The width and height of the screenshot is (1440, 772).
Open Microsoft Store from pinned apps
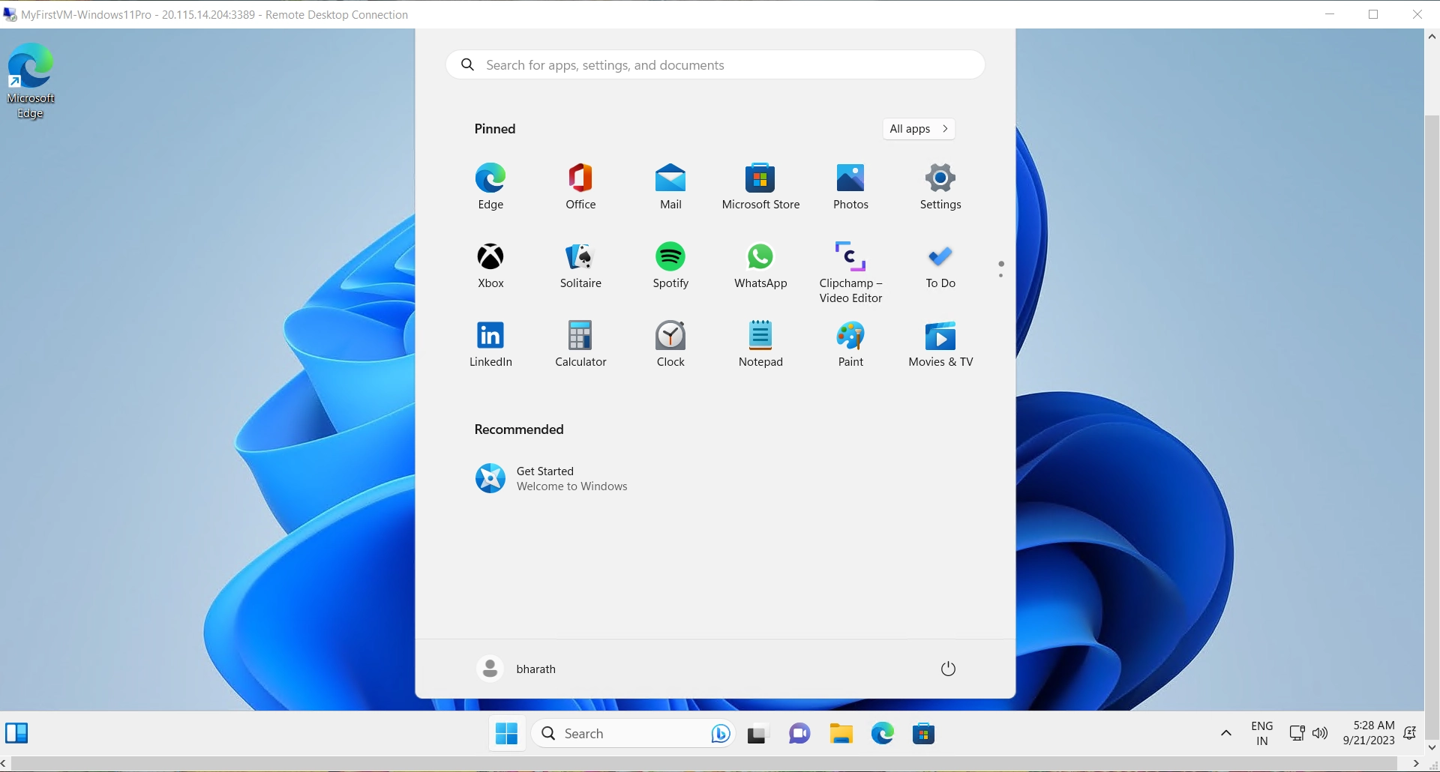(x=760, y=187)
